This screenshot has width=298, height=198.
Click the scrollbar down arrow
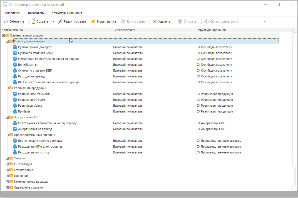(295, 188)
